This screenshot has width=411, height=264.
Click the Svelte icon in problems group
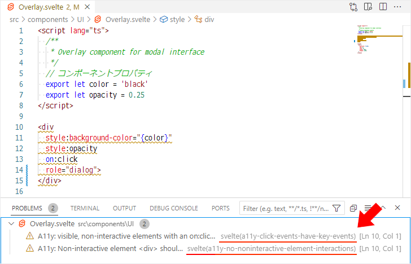[22, 224]
